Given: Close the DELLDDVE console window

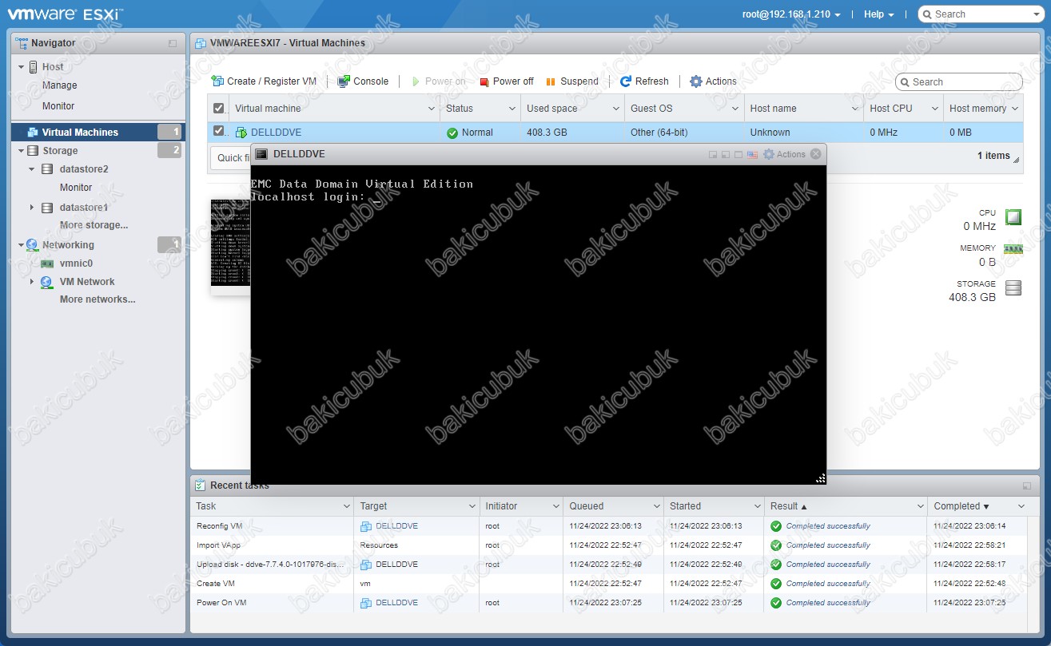Looking at the screenshot, I should pyautogui.click(x=815, y=154).
